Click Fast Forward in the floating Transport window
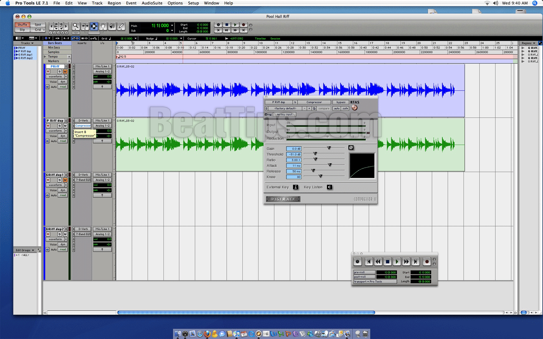The image size is (543, 339). pyautogui.click(x=406, y=261)
